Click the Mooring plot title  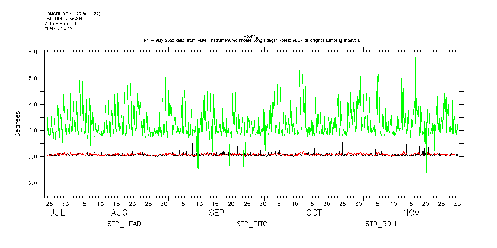coord(250,36)
